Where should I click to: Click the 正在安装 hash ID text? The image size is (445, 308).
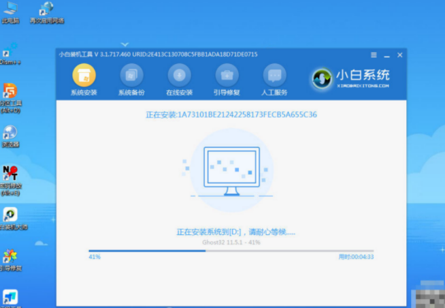pos(231,114)
